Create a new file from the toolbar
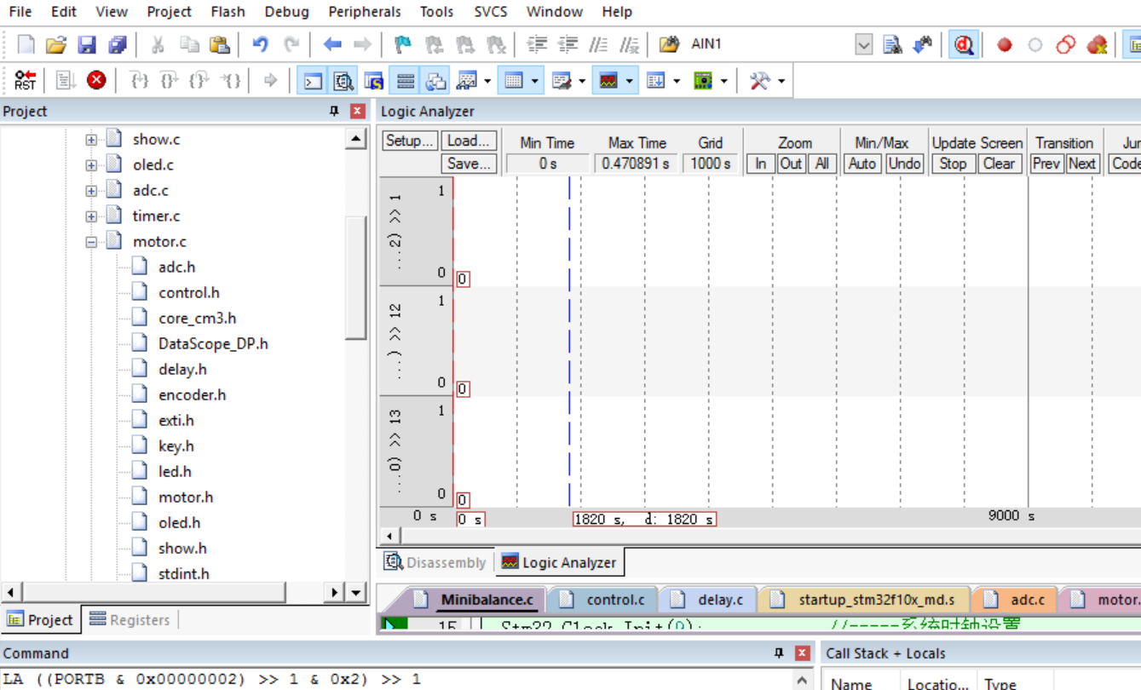This screenshot has width=1141, height=690. coord(26,44)
